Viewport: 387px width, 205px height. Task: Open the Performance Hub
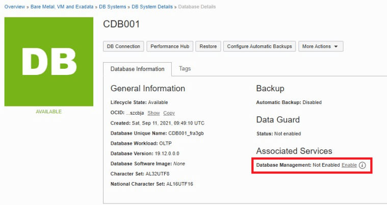tap(170, 46)
